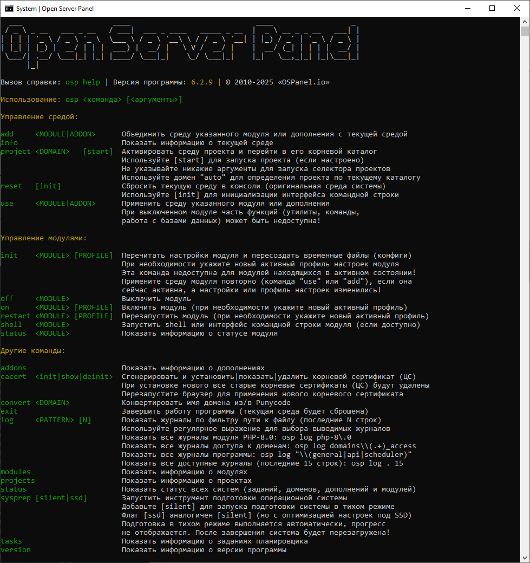The image size is (530, 563).
Task: Click '[silent|ssd]' argument text
Action: (61, 498)
